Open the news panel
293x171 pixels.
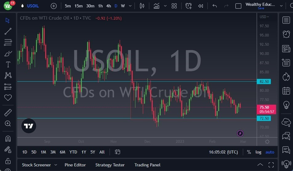click(x=286, y=49)
